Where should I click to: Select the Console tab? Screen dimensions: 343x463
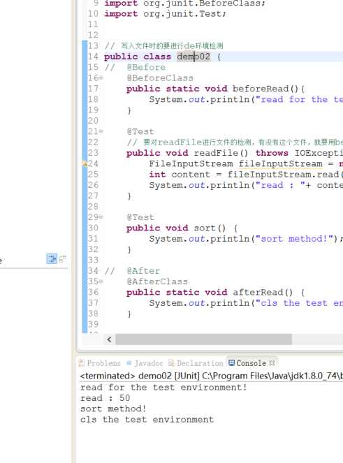pos(251,363)
